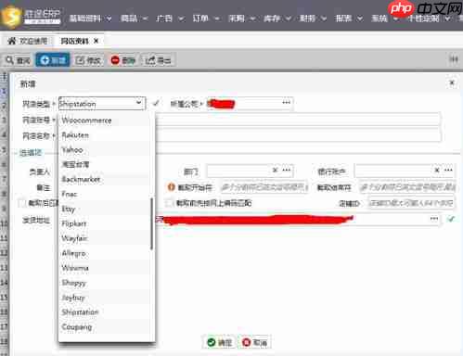The width and height of the screenshot is (463, 356).
Task: Choose Shipstation from the dropdown list
Action: (105, 311)
